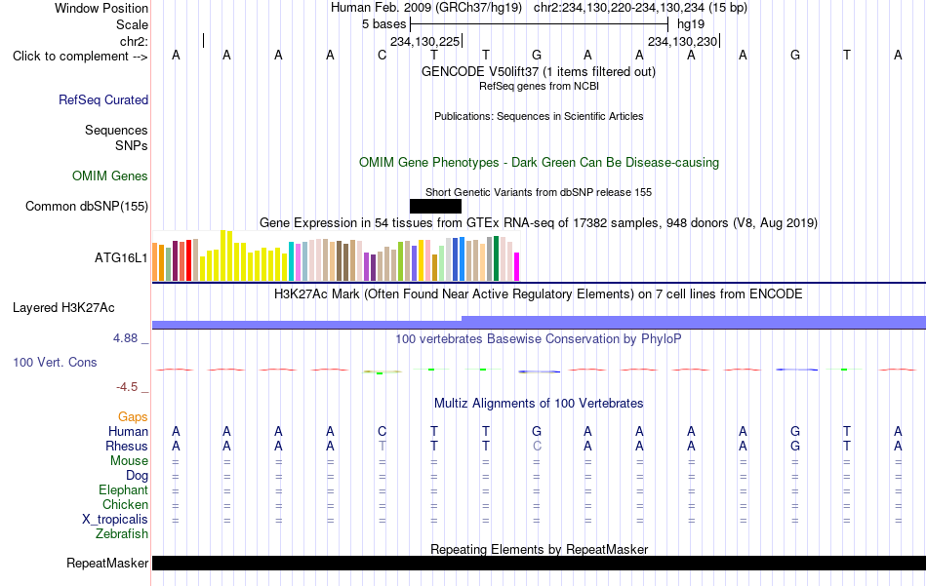Screen dimensions: 927x586
Task: Select the X_tropicalis species row label
Action: pos(115,520)
